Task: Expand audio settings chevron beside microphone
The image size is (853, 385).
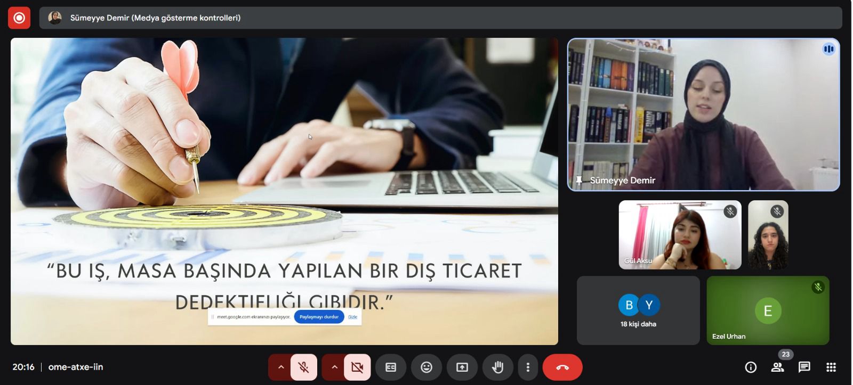Action: pos(280,367)
